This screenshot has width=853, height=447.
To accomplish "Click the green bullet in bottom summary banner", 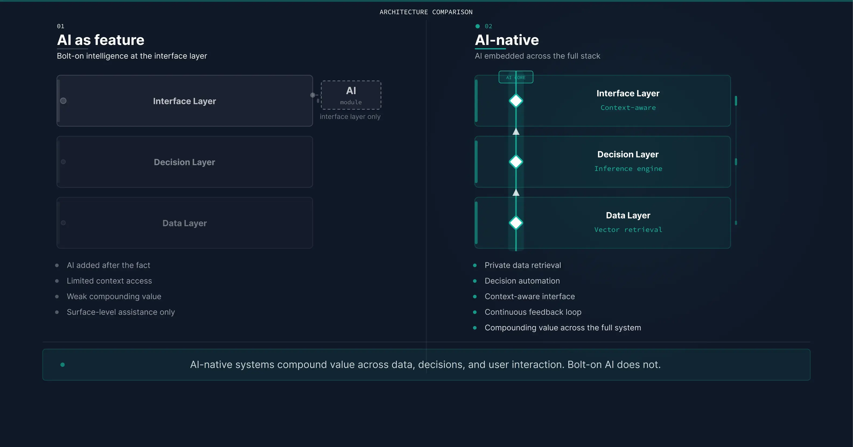I will (62, 365).
